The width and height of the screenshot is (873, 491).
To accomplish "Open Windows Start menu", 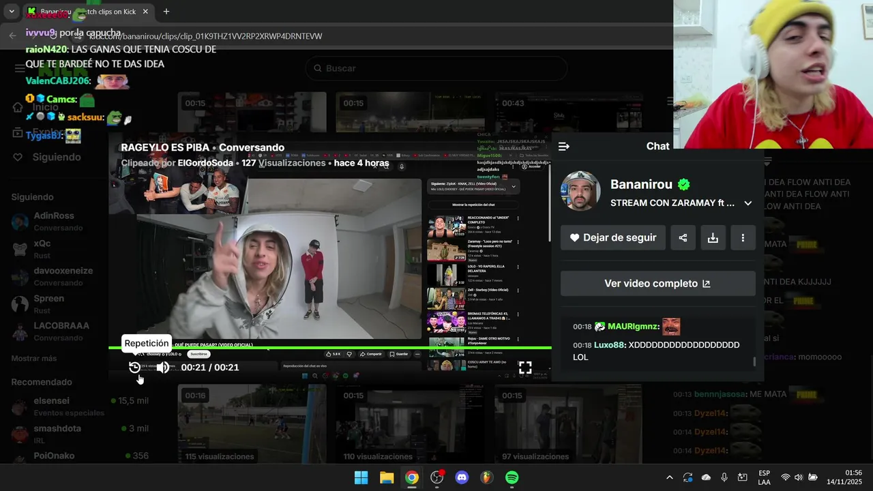I will [x=361, y=478].
